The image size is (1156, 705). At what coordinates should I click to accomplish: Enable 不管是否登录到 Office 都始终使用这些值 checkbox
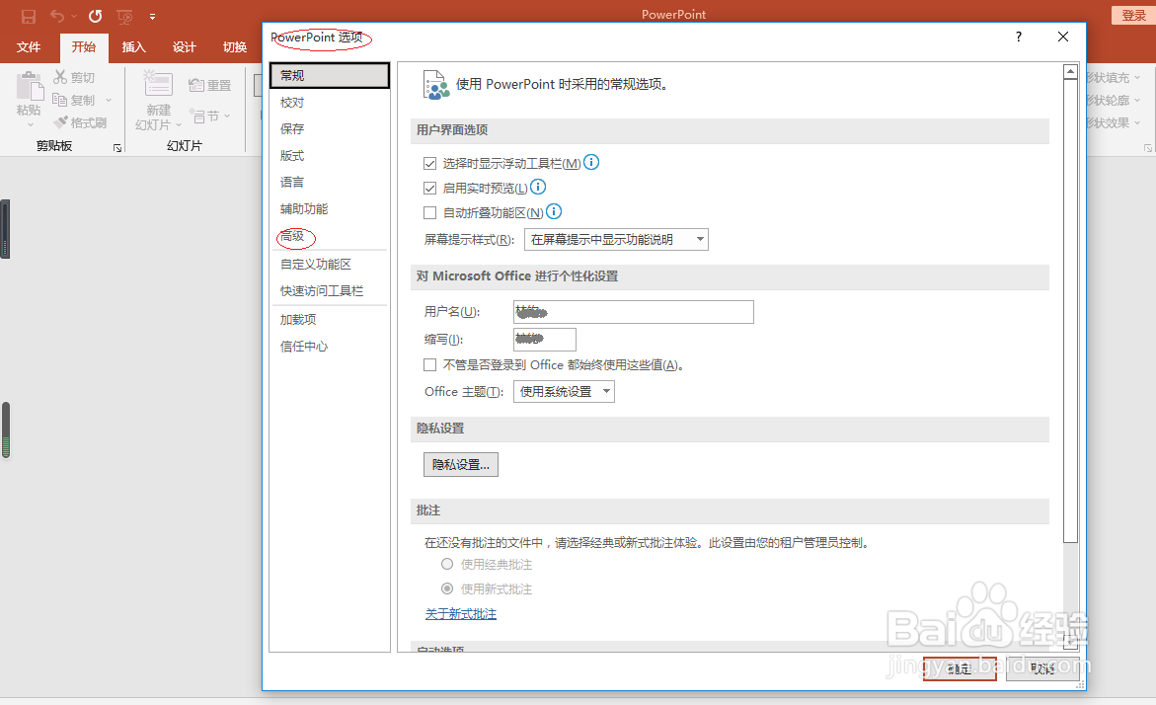tap(429, 365)
